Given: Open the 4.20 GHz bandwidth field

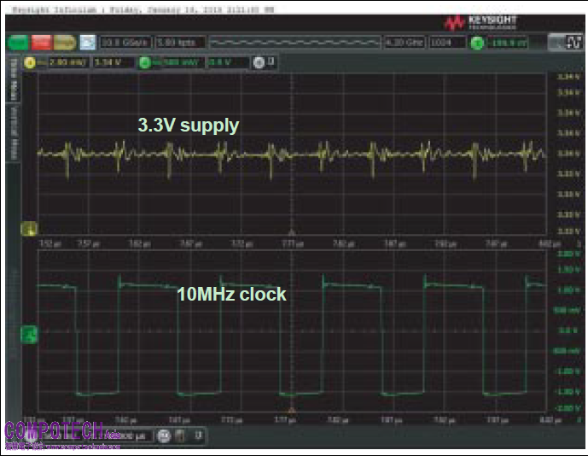Looking at the screenshot, I should coord(404,42).
